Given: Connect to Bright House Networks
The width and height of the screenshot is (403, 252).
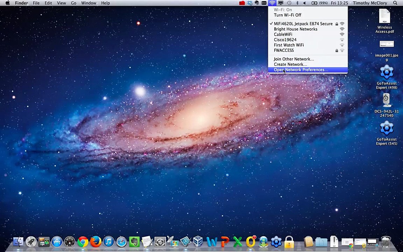Looking at the screenshot, I should 296,29.
